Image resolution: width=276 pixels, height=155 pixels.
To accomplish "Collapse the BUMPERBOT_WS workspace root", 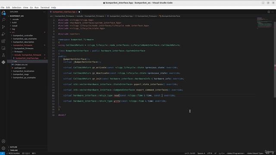I will [x=17, y=16].
